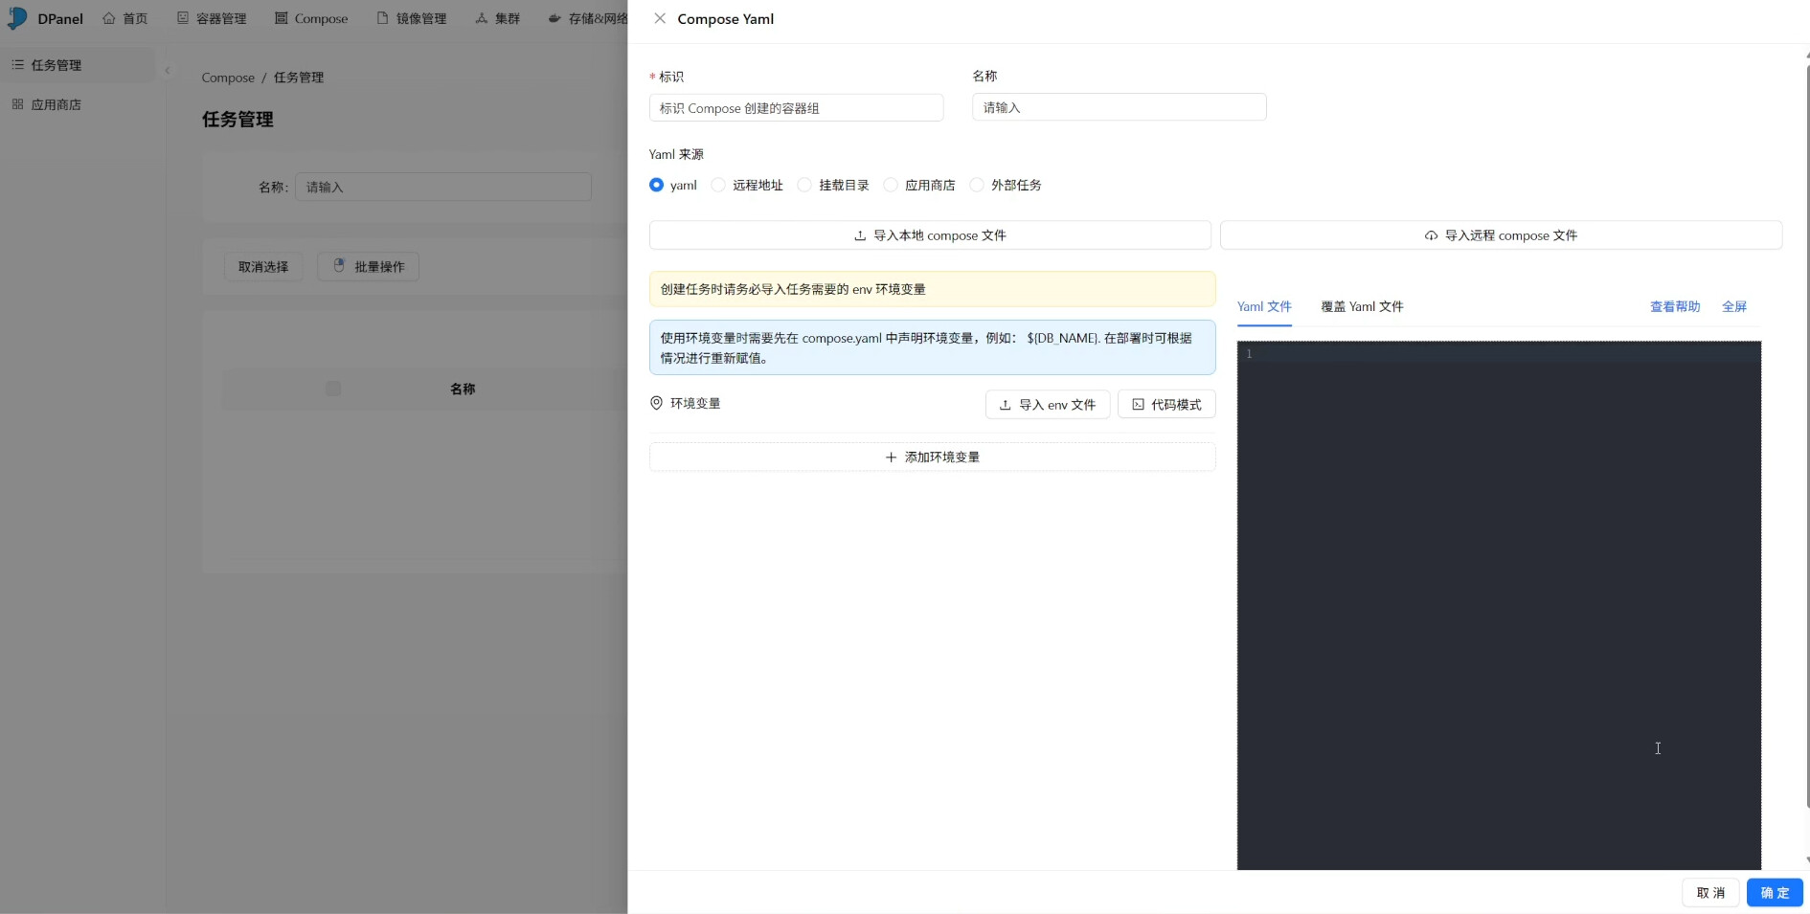Open the 任务管理 sidebar item
The image size is (1810, 914).
(56, 65)
